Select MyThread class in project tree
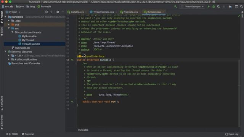This screenshot has height=137, width=244. coord(27,40)
